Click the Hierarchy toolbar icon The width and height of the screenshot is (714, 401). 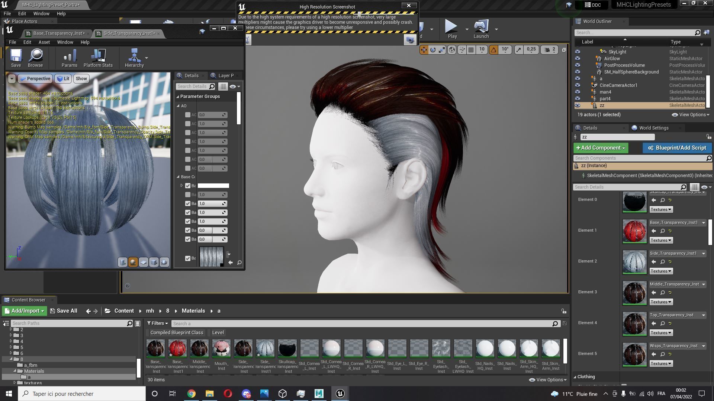pyautogui.click(x=134, y=58)
